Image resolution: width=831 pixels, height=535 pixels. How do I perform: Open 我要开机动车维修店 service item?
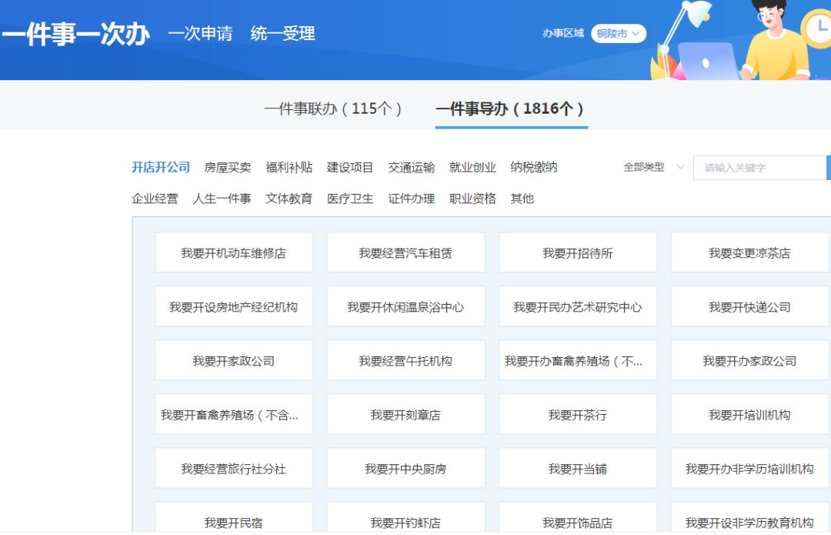click(234, 252)
